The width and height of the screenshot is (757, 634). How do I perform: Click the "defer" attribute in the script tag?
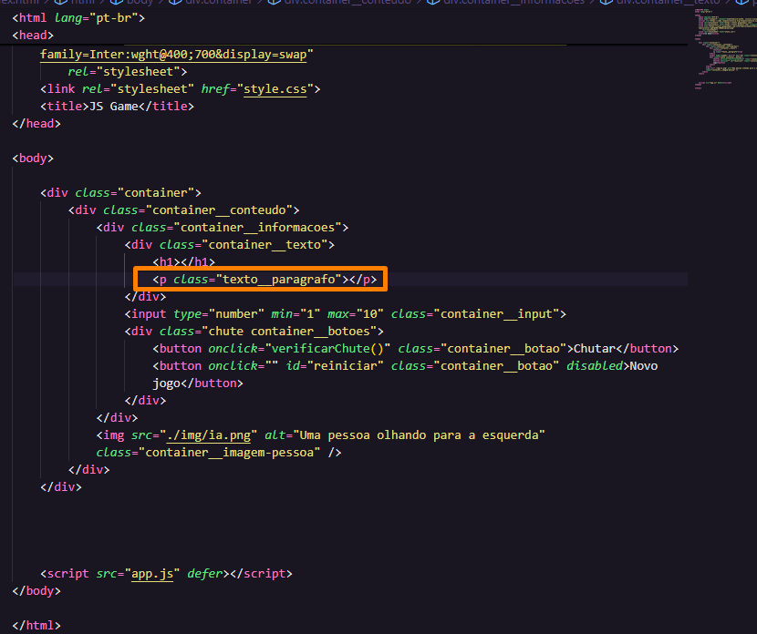tap(204, 574)
